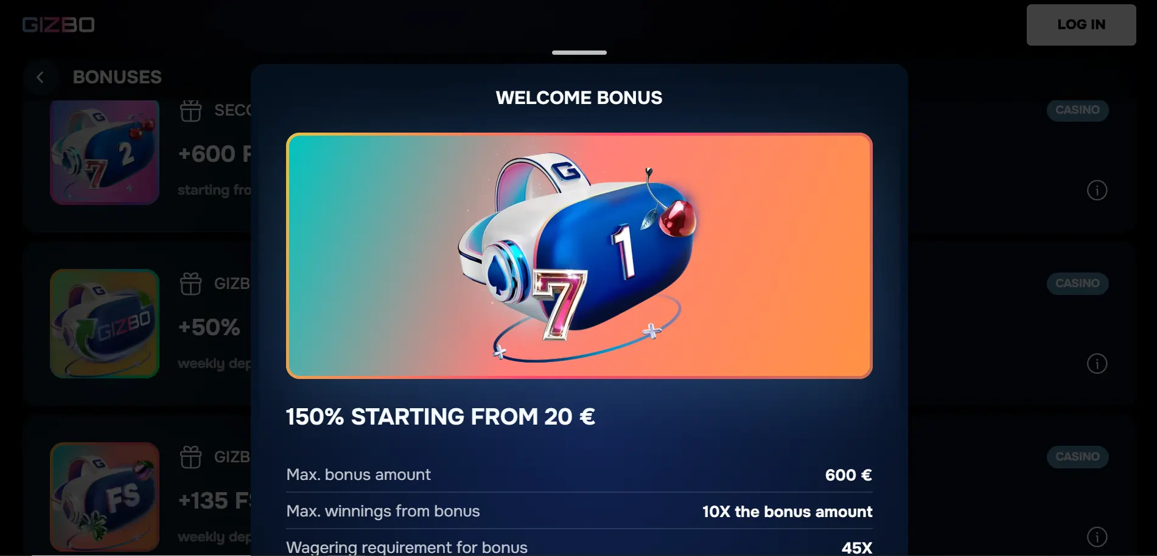Select the CASINO tag on +50% bonus
Image resolution: width=1157 pixels, height=556 pixels.
click(x=1077, y=283)
